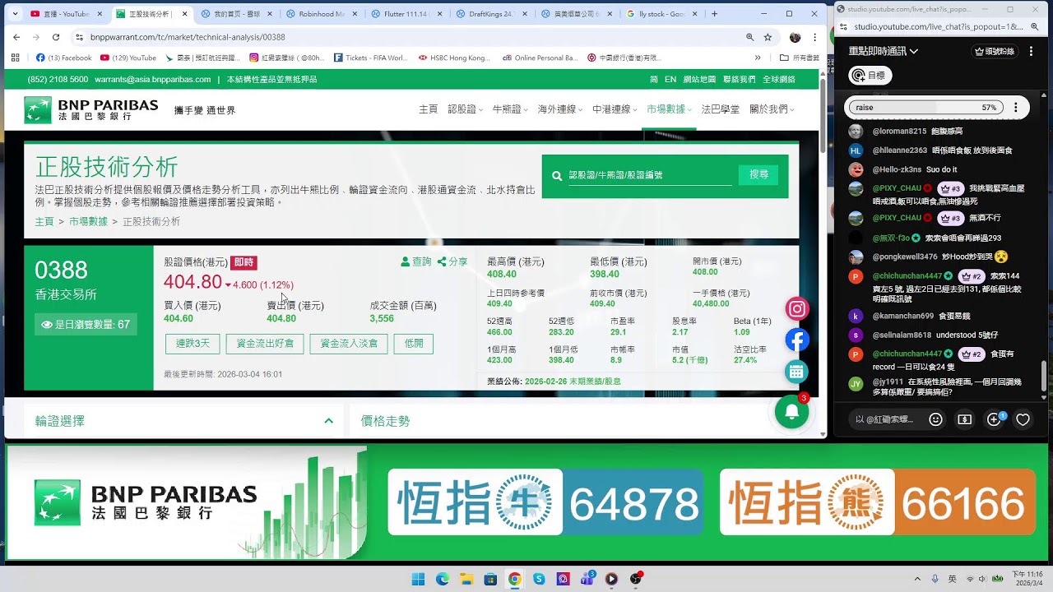Click the 頭號粉絲 top fans button
Screen dimensions: 1053x592
[995, 51]
